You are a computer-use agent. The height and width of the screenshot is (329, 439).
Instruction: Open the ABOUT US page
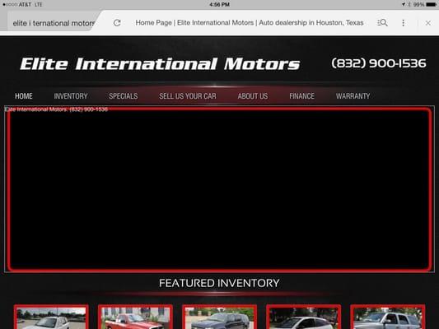click(253, 96)
